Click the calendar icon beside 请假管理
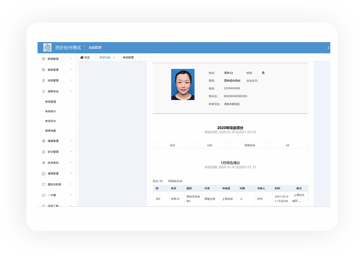The width and height of the screenshot is (359, 256). click(x=43, y=173)
